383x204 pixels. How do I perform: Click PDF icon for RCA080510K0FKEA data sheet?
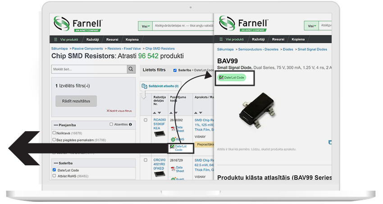(x=173, y=129)
